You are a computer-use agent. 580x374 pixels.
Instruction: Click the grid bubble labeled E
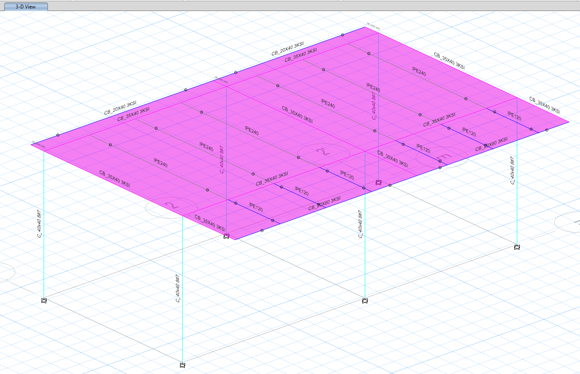pyautogui.click(x=441, y=158)
